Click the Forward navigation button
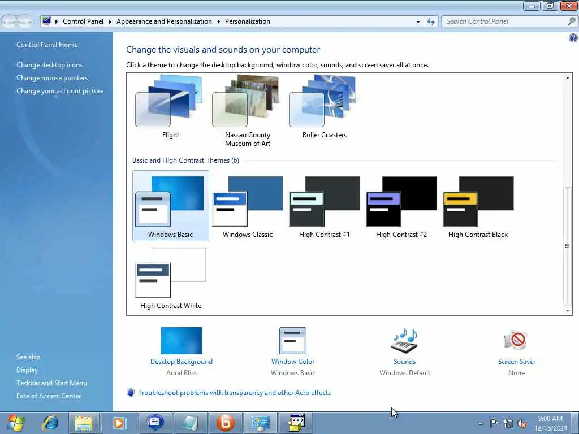 (x=24, y=22)
